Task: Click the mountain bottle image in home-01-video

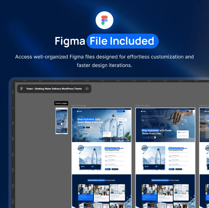Action: 154,158
